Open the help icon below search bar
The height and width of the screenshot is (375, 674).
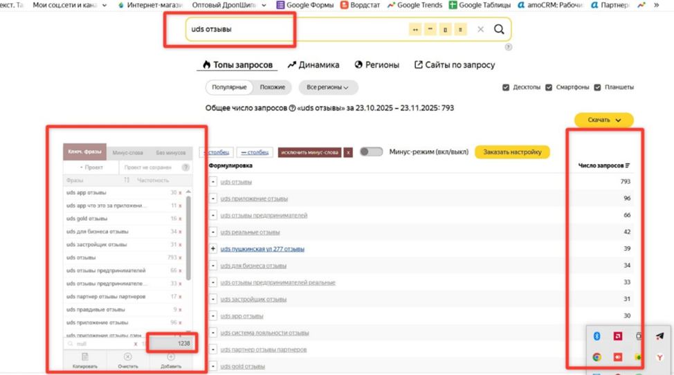coord(509,47)
